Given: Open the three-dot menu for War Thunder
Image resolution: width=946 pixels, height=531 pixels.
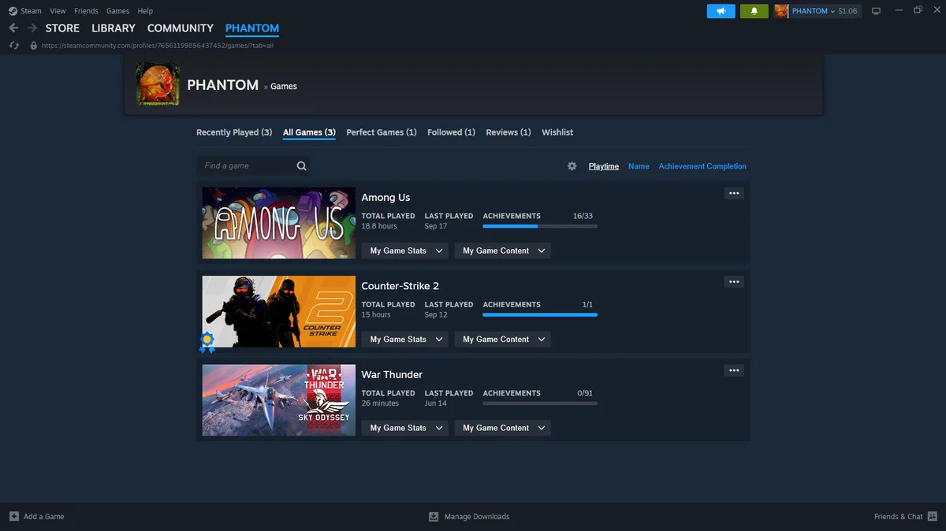Looking at the screenshot, I should [x=734, y=371].
